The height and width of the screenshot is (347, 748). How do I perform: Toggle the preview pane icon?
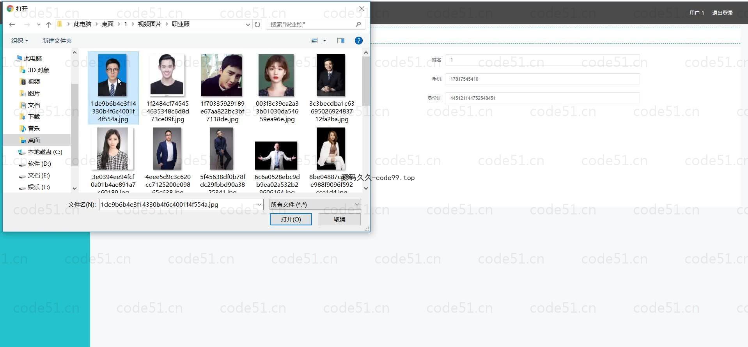click(x=341, y=41)
